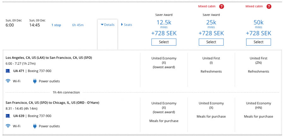Open the 1 stop link
Screen dimensions: 284x137
56,25
